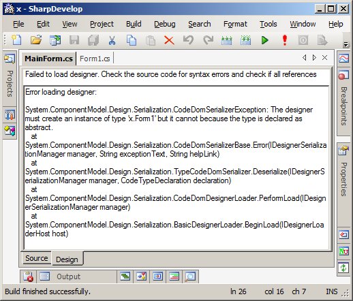This screenshot has height=301, width=353.
Task: Switch to the Source view tab
Action: [x=37, y=258]
